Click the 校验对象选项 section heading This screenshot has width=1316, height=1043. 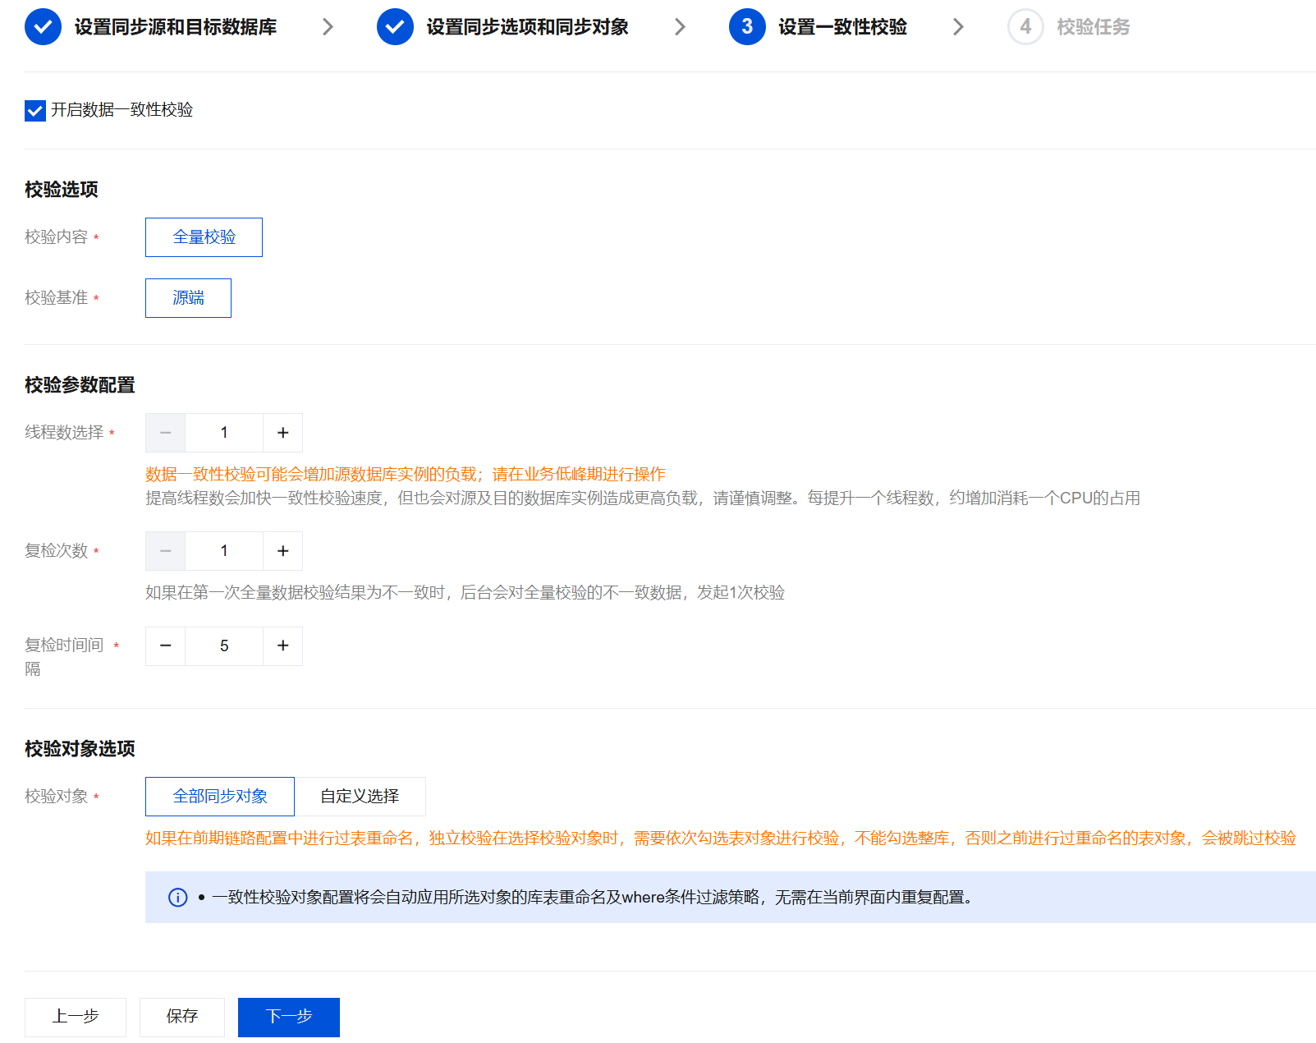pyautogui.click(x=80, y=749)
